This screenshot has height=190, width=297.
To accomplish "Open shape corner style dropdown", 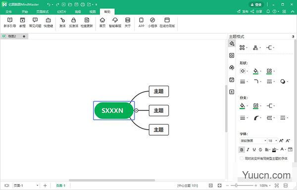I will 257,81.
